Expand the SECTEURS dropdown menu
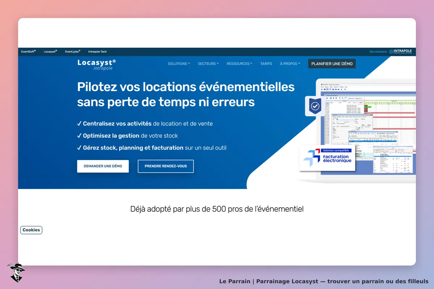The image size is (434, 289). 208,64
